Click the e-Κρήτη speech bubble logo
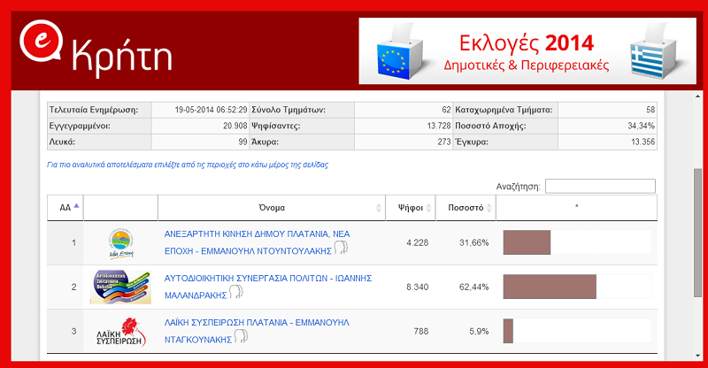 point(41,42)
